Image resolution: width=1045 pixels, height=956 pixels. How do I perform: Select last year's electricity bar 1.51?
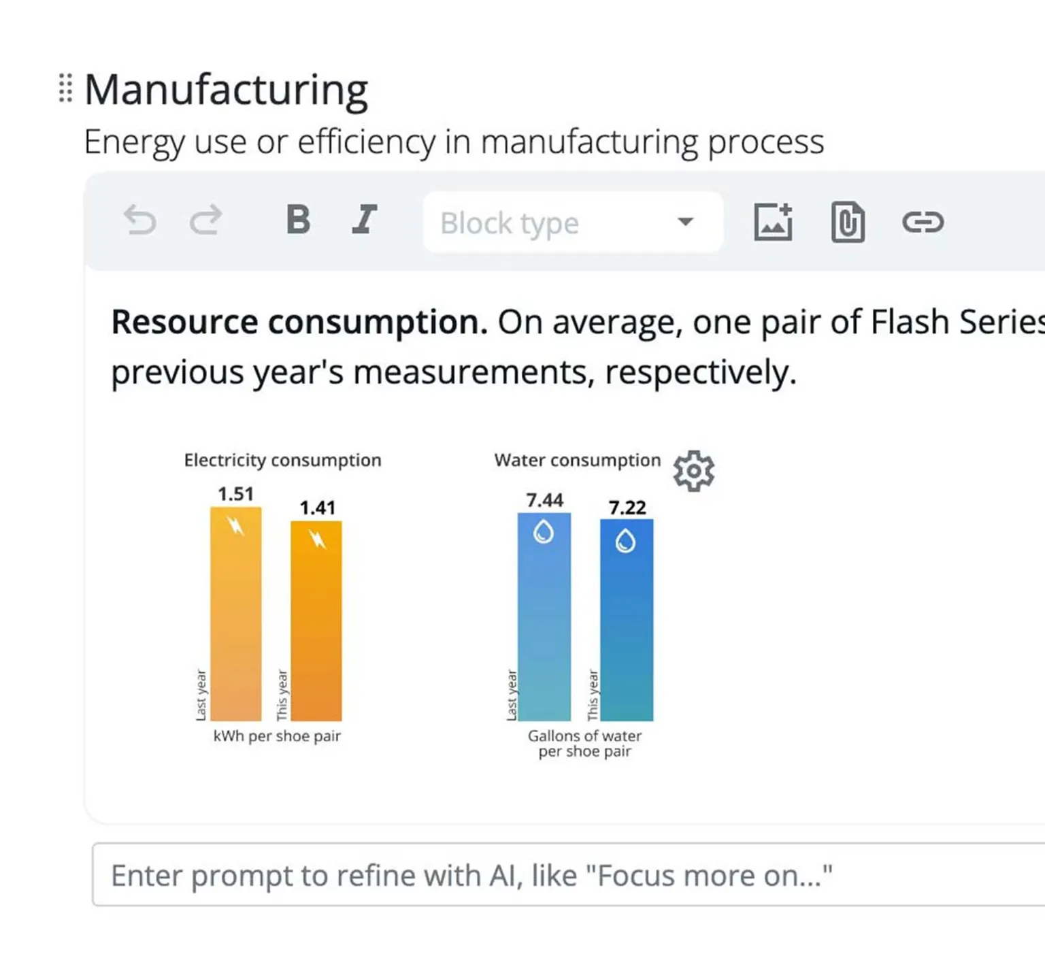[x=235, y=614]
